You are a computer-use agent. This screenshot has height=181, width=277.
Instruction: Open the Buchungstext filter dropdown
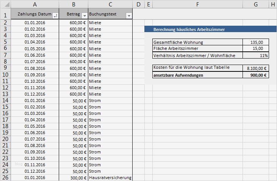(x=129, y=16)
